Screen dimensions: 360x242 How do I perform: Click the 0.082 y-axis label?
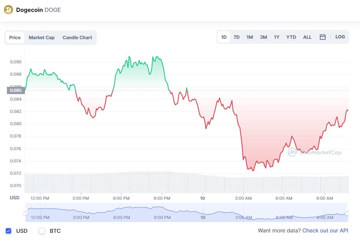16,111
